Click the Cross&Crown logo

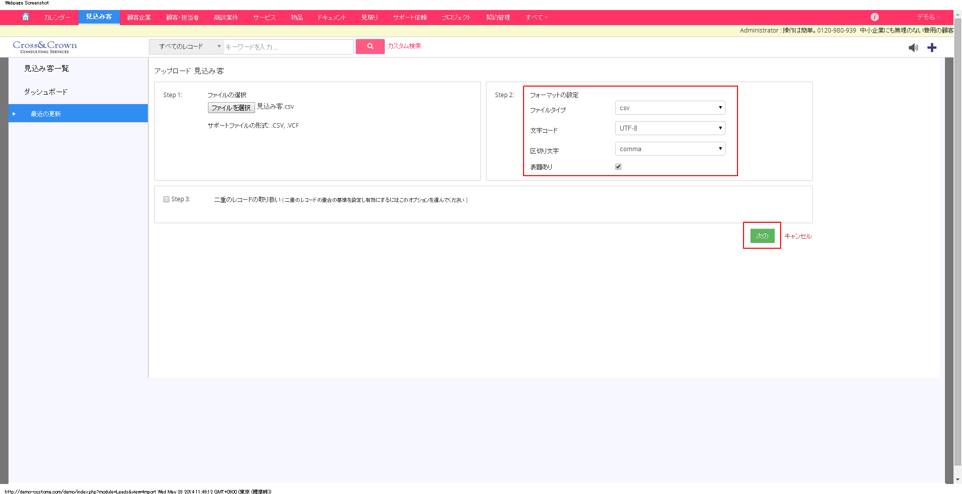[x=45, y=47]
